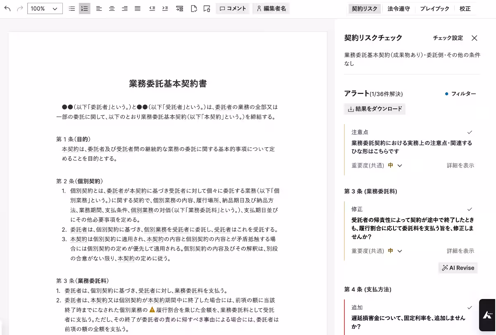Toggle the 遅延損害金 addition alert resolved

pos(470,307)
